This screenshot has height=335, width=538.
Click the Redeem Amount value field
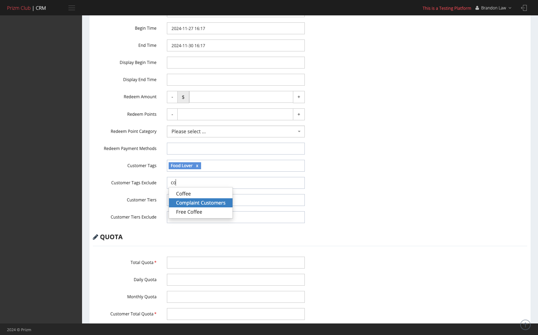click(x=241, y=97)
